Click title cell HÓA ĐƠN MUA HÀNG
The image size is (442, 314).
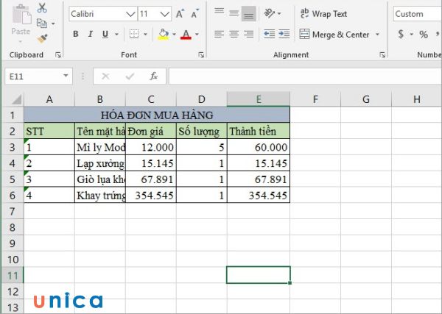coord(157,115)
